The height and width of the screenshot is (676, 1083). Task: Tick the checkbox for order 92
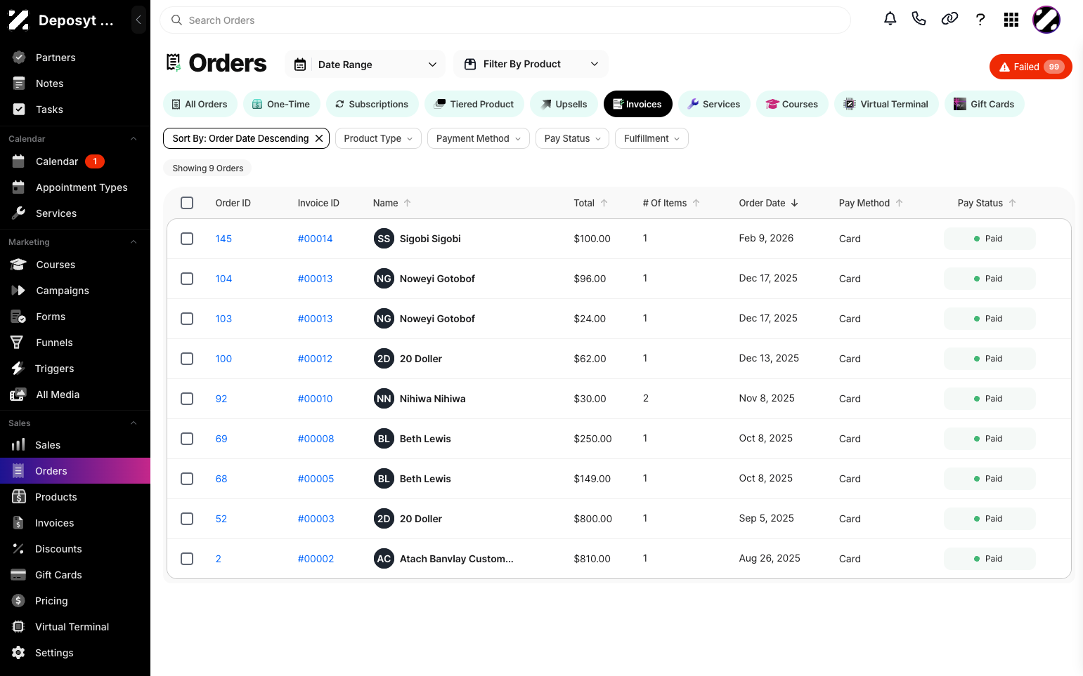tap(187, 399)
